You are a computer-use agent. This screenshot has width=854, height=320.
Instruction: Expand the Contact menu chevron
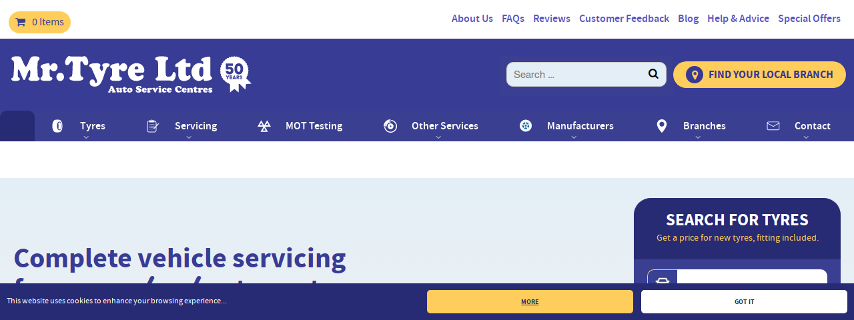806,137
